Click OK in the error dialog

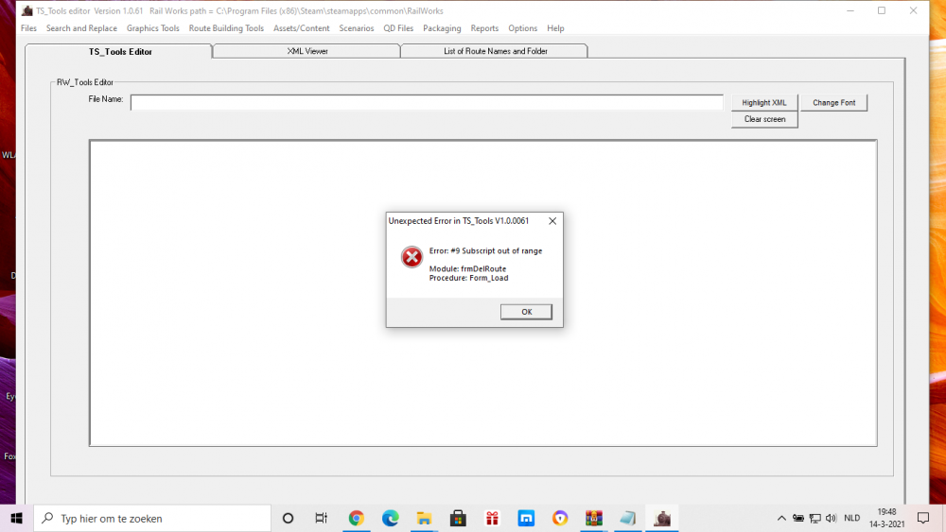526,312
